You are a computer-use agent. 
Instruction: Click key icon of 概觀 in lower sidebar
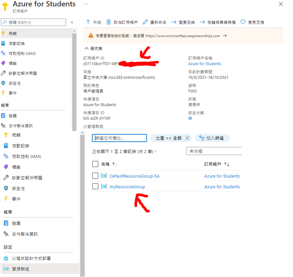(x=6, y=135)
